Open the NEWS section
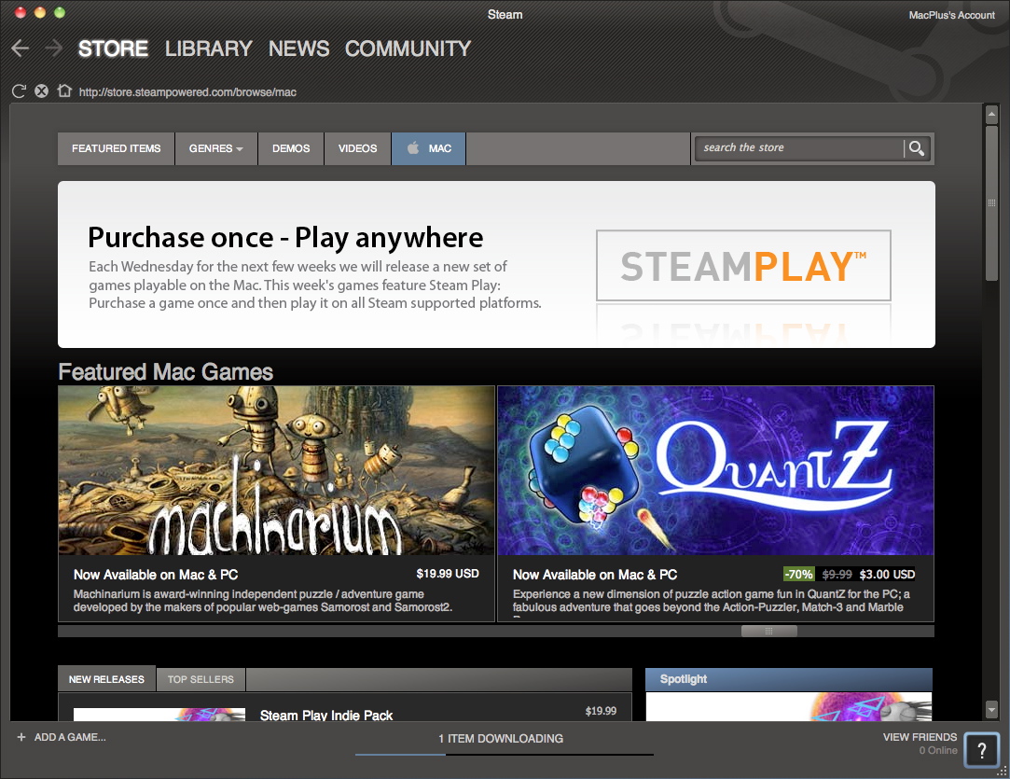This screenshot has height=779, width=1010. tap(298, 49)
